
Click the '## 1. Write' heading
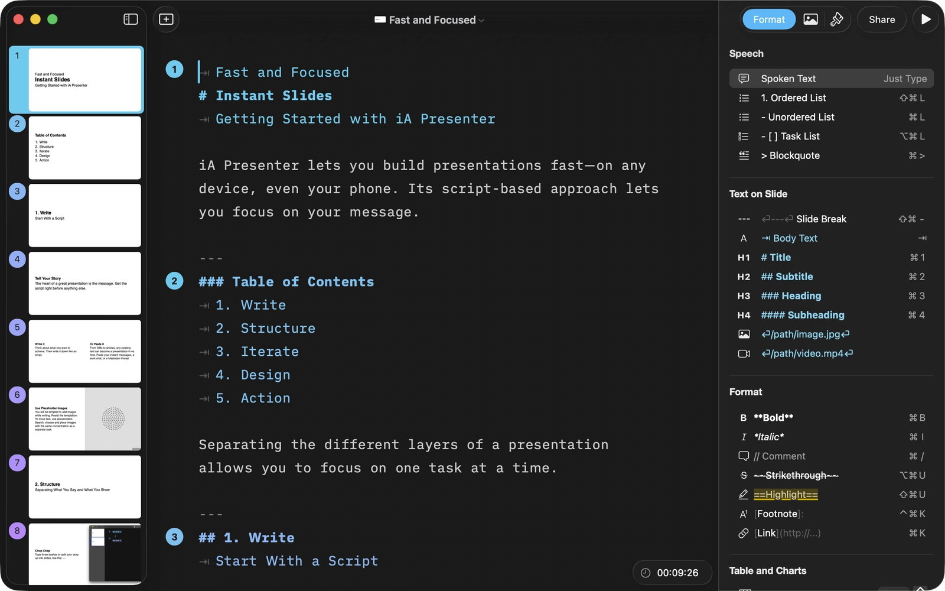[x=246, y=538]
